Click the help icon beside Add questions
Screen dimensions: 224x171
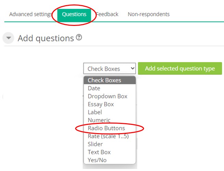79,38
